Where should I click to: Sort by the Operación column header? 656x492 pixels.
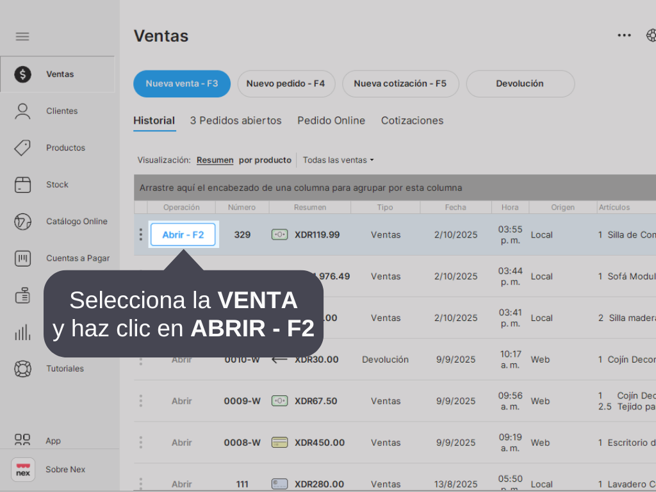click(x=181, y=207)
